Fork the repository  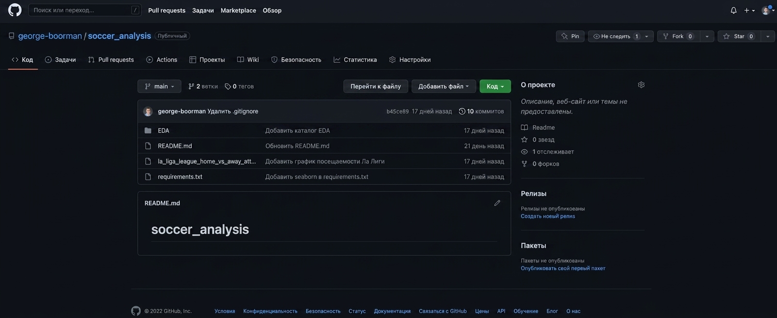pyautogui.click(x=678, y=36)
